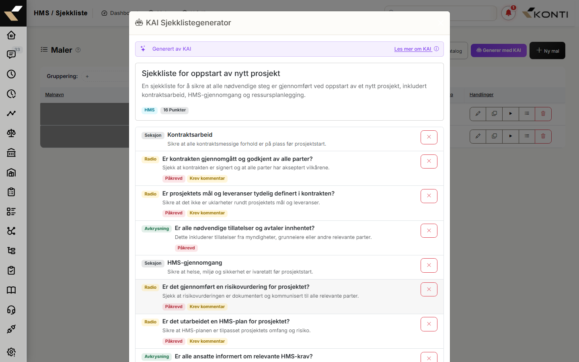This screenshot has width=579, height=362.
Task: Click the Generer med KAI button
Action: [x=499, y=50]
